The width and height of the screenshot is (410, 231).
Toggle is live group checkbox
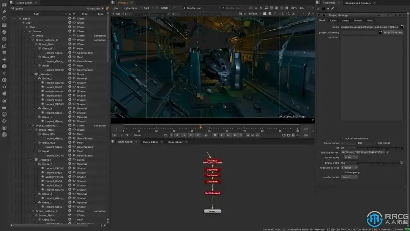pyautogui.click(x=342, y=172)
